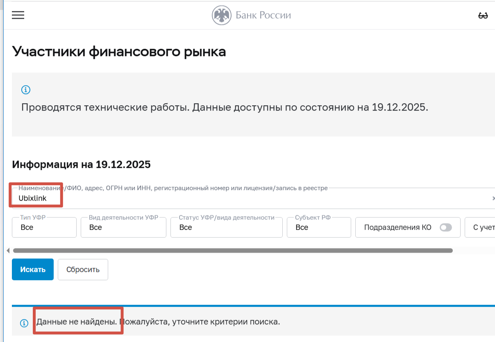Click the 'Участники финансового рынка' page heading
The height and width of the screenshot is (342, 495).
pyautogui.click(x=119, y=52)
